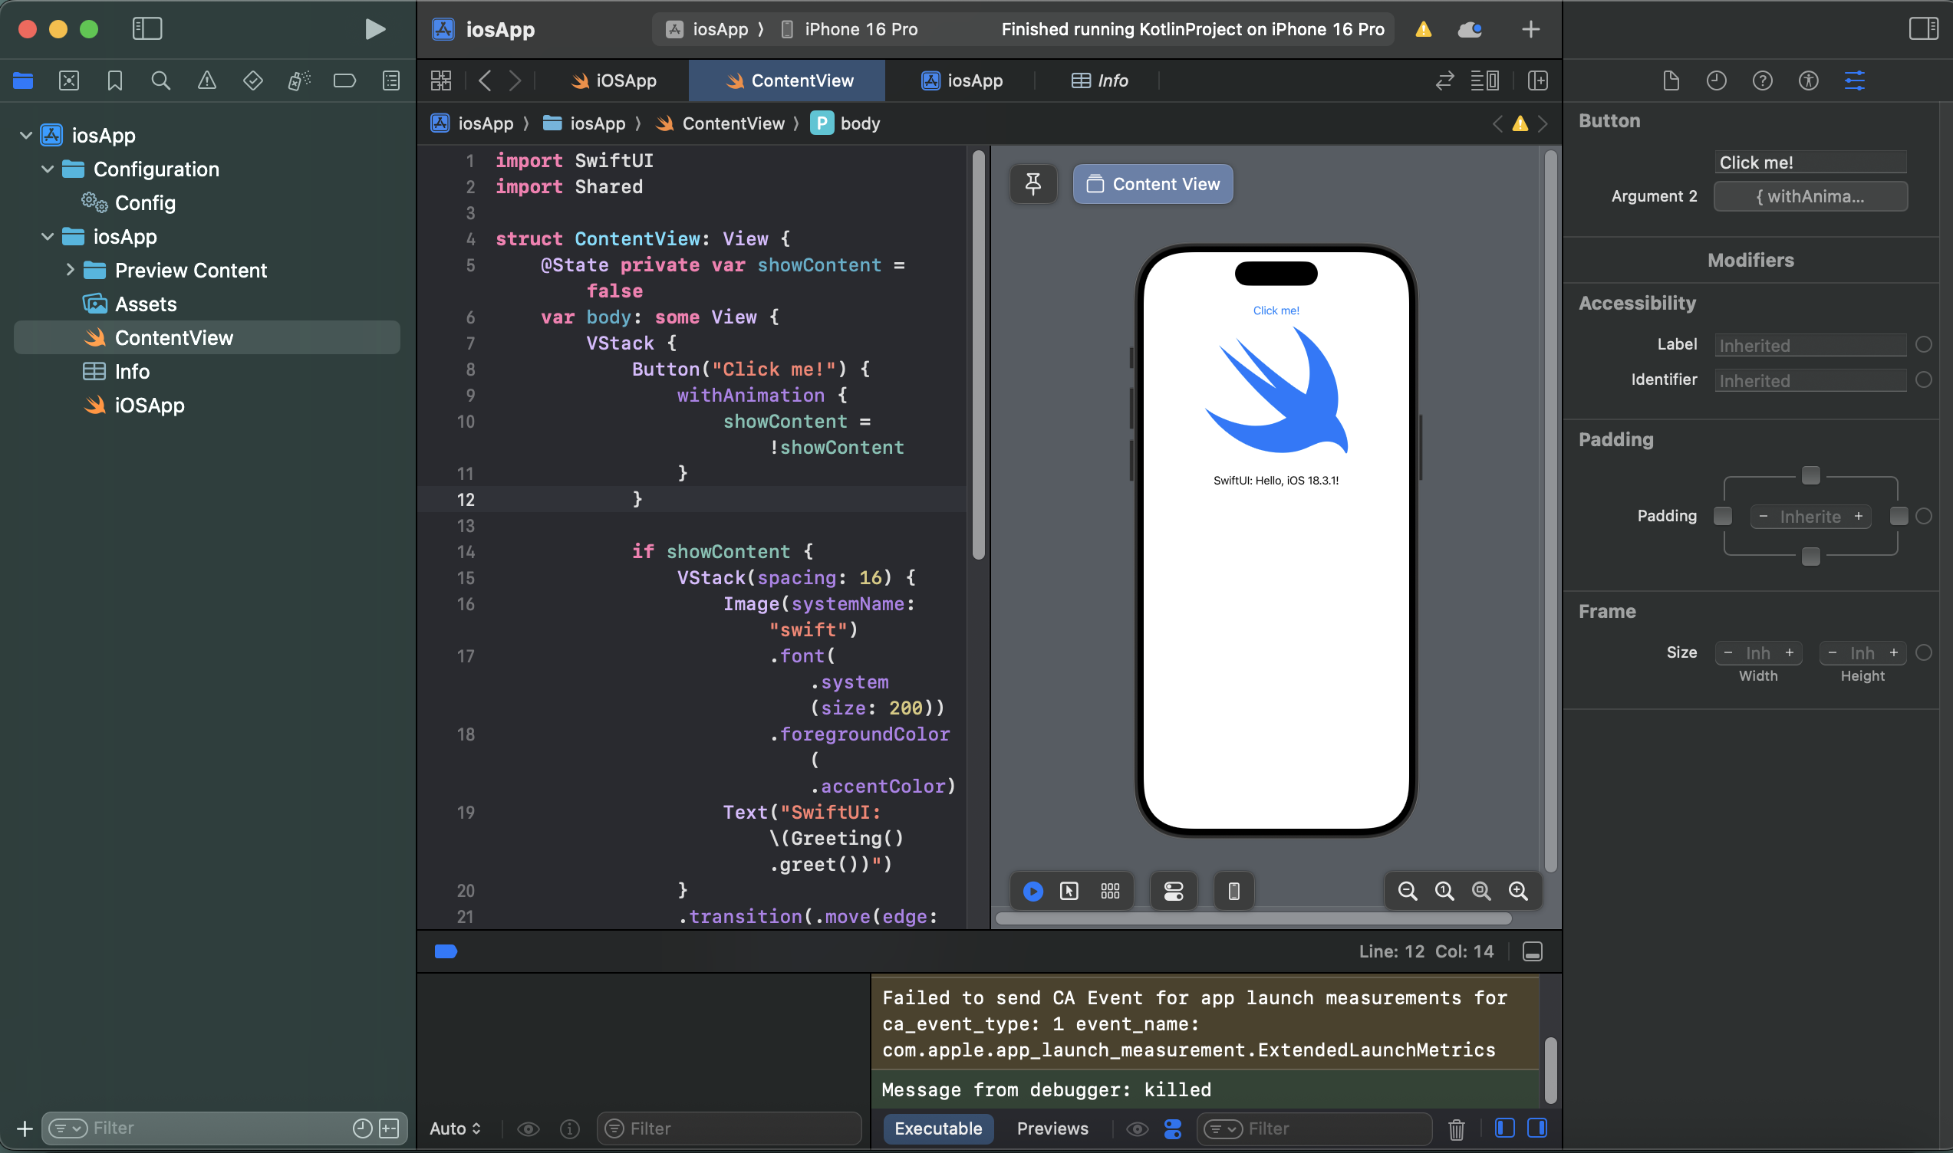The image size is (1953, 1153).
Task: Clear the console with trash icon
Action: (1456, 1129)
